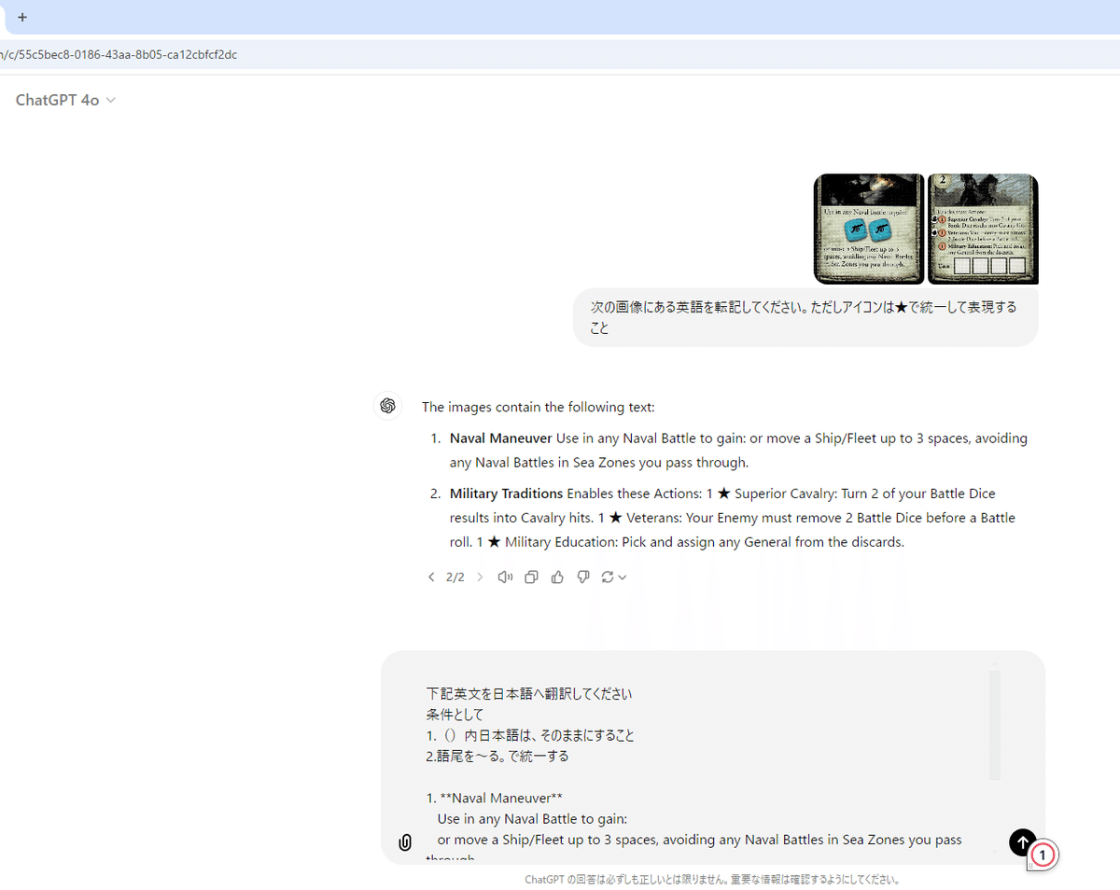Click the bold "Military Traditions" heading
Image resolution: width=1120 pixels, height=890 pixels.
[506, 494]
